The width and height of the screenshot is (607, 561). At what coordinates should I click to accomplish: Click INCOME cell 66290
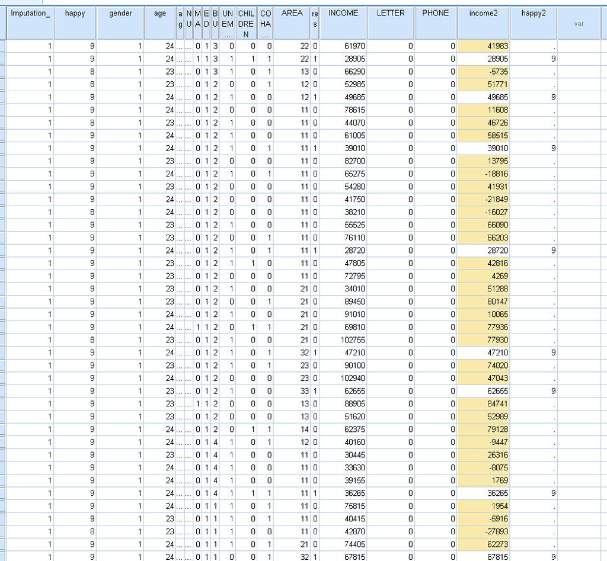pos(343,72)
